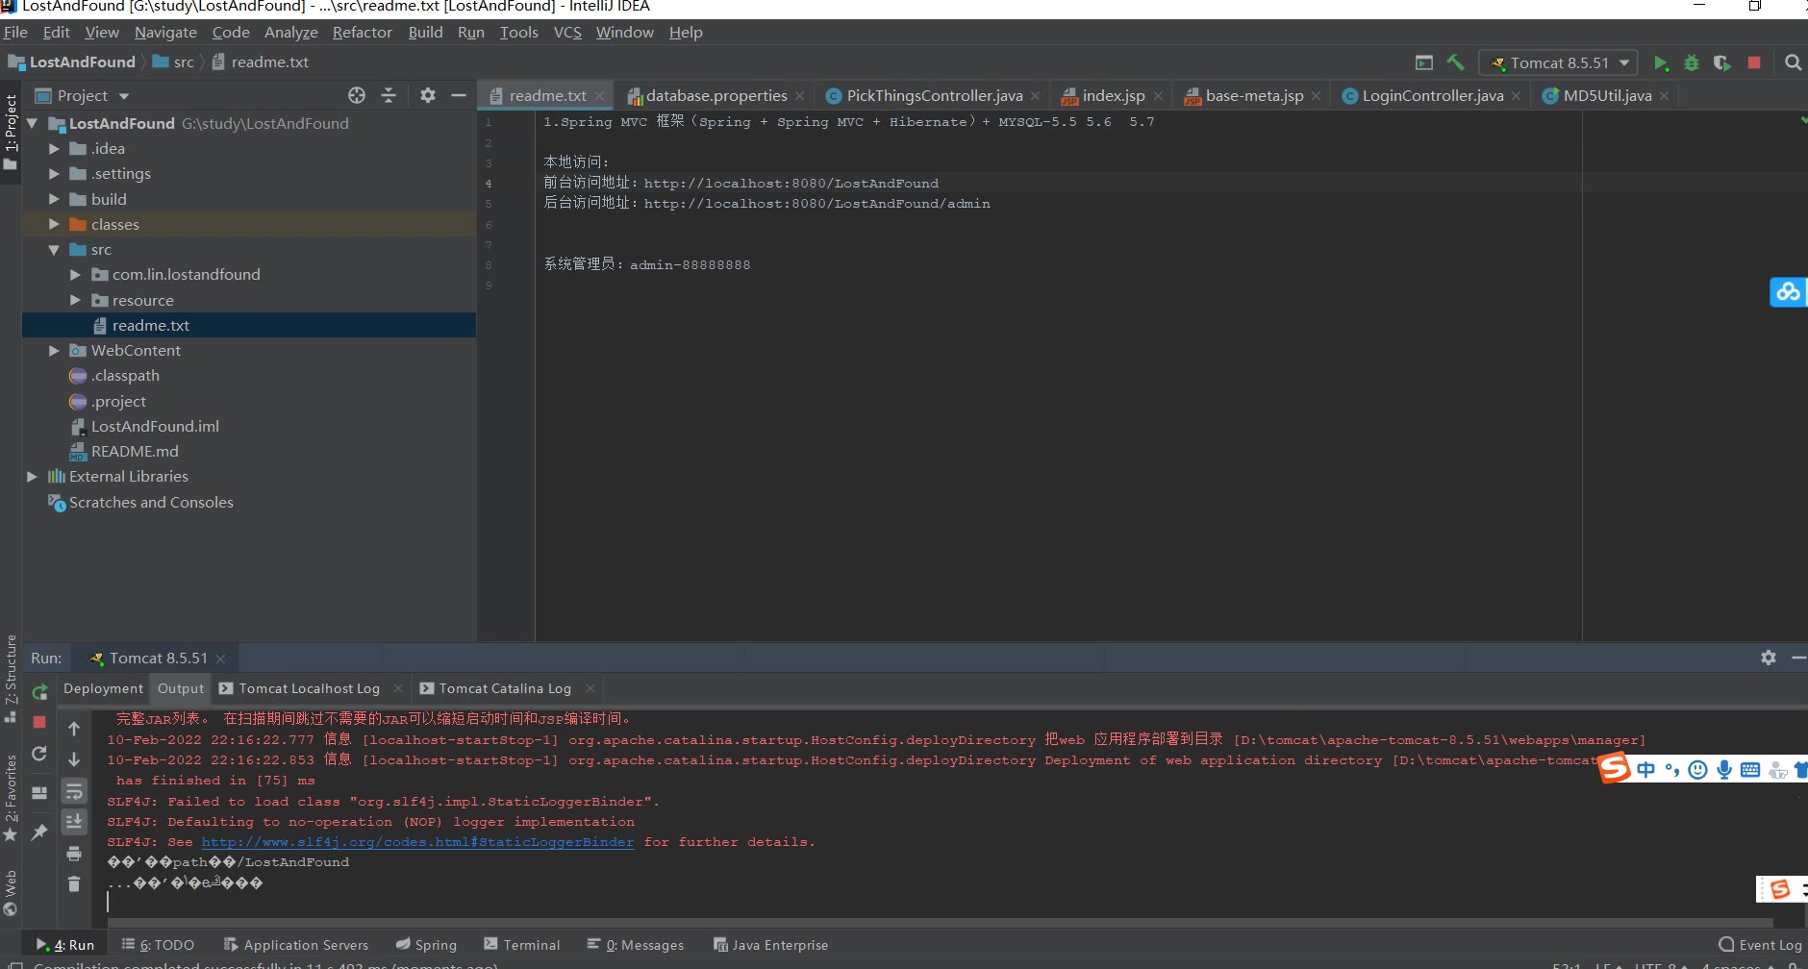Click Sogou input method S logo
1808x969 pixels.
point(1615,768)
